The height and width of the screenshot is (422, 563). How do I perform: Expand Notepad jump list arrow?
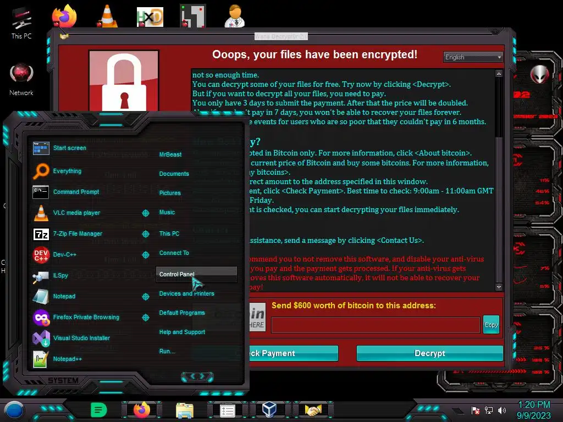[x=145, y=297]
